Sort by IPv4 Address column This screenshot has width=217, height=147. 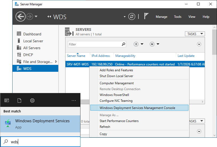[x=100, y=56]
